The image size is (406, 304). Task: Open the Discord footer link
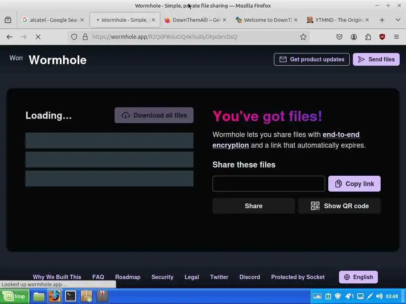coord(250,277)
